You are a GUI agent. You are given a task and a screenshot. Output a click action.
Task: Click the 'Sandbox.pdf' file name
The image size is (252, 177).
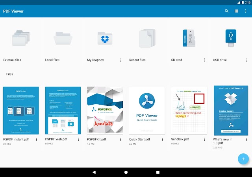[x=180, y=139]
